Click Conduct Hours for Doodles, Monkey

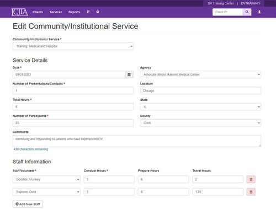click(x=109, y=179)
